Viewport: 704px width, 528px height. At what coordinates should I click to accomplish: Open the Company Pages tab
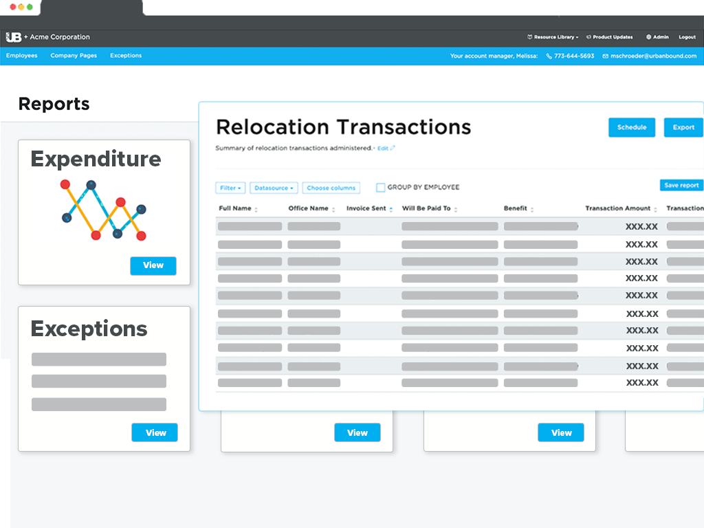(74, 56)
